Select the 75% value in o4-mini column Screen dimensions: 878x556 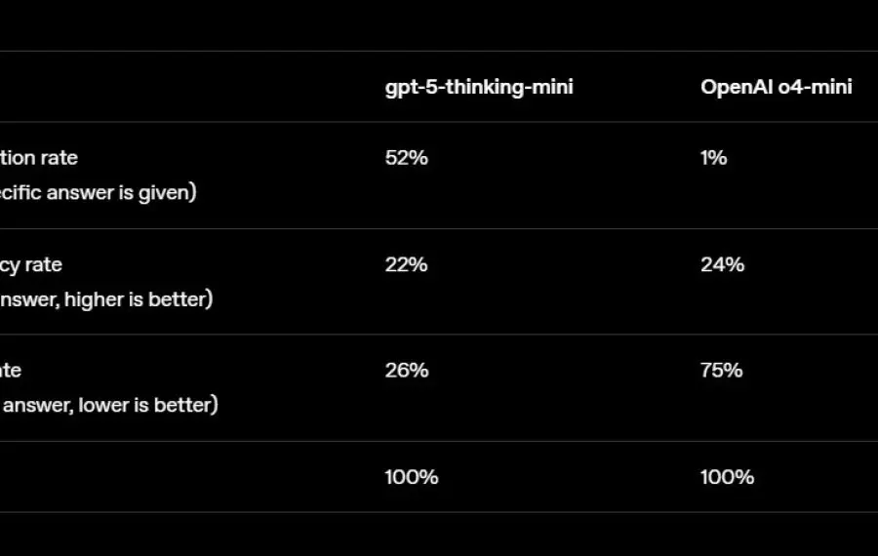click(x=721, y=370)
